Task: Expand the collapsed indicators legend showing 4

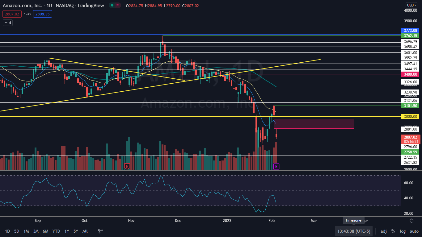Action: [x=7, y=23]
